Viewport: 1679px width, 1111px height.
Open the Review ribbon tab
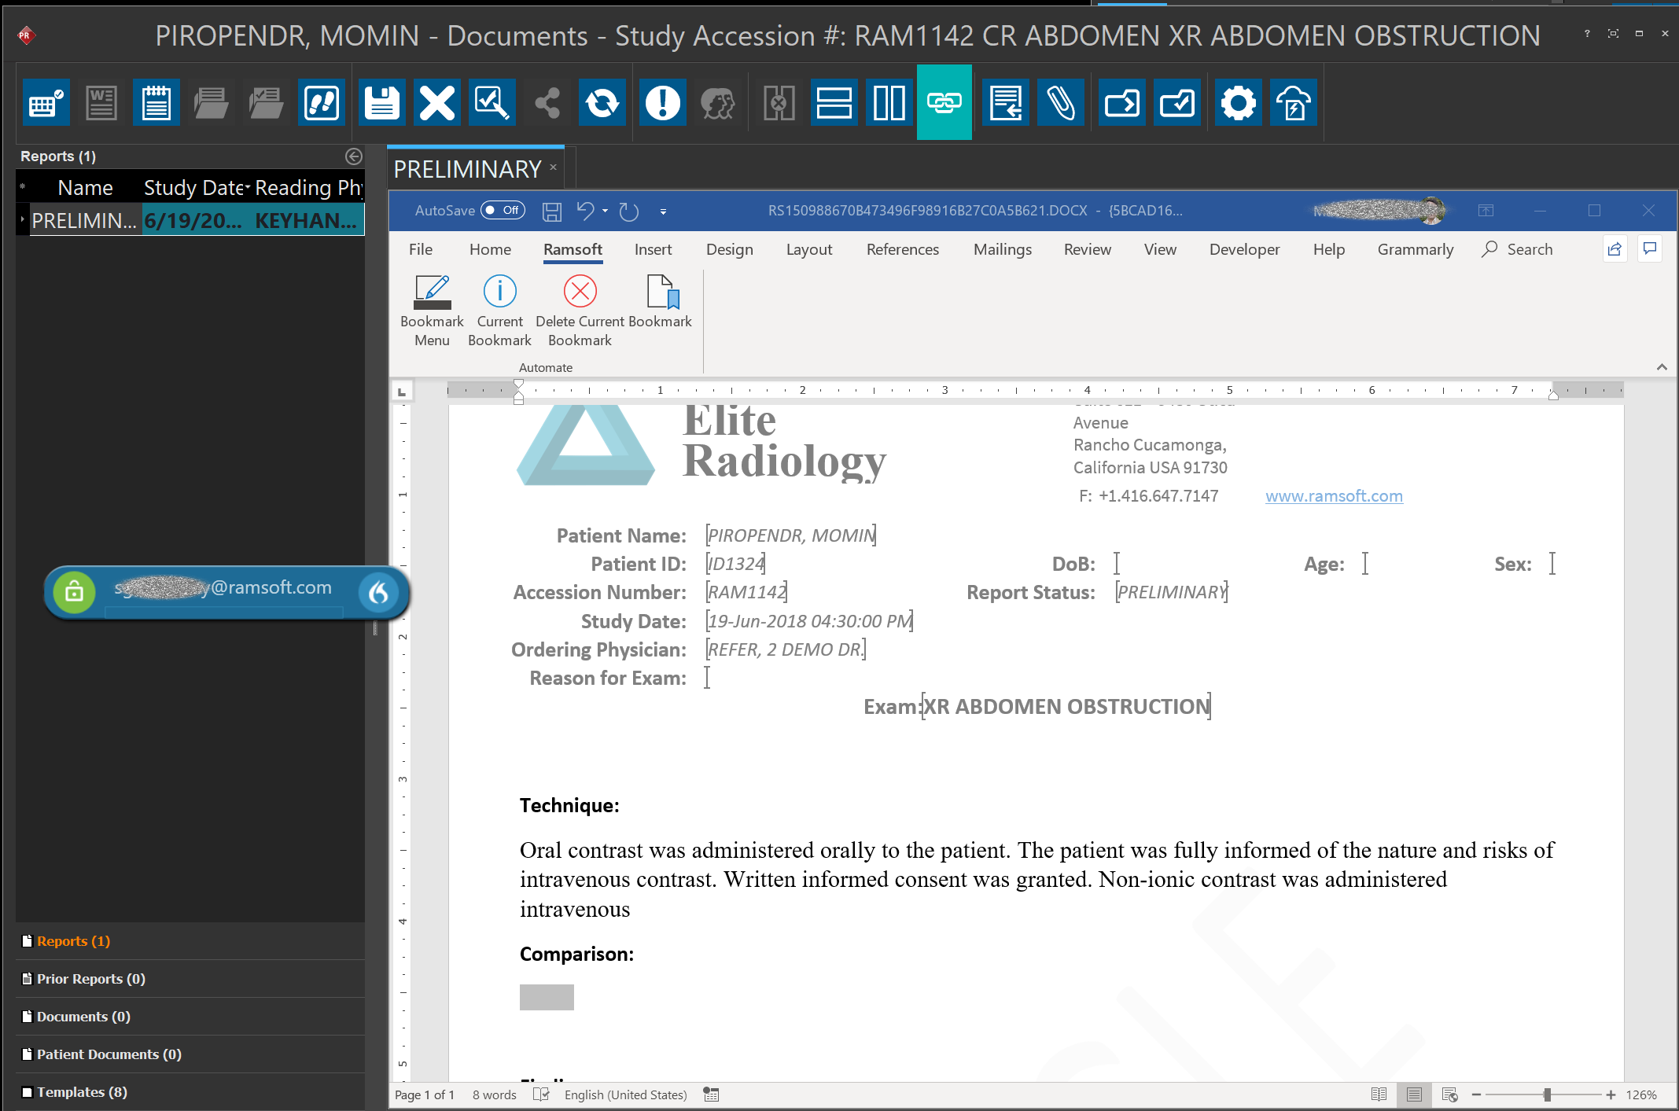click(x=1087, y=249)
